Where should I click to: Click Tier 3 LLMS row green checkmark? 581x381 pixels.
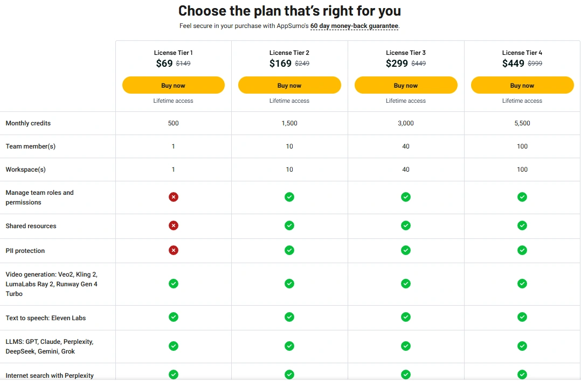(x=406, y=346)
